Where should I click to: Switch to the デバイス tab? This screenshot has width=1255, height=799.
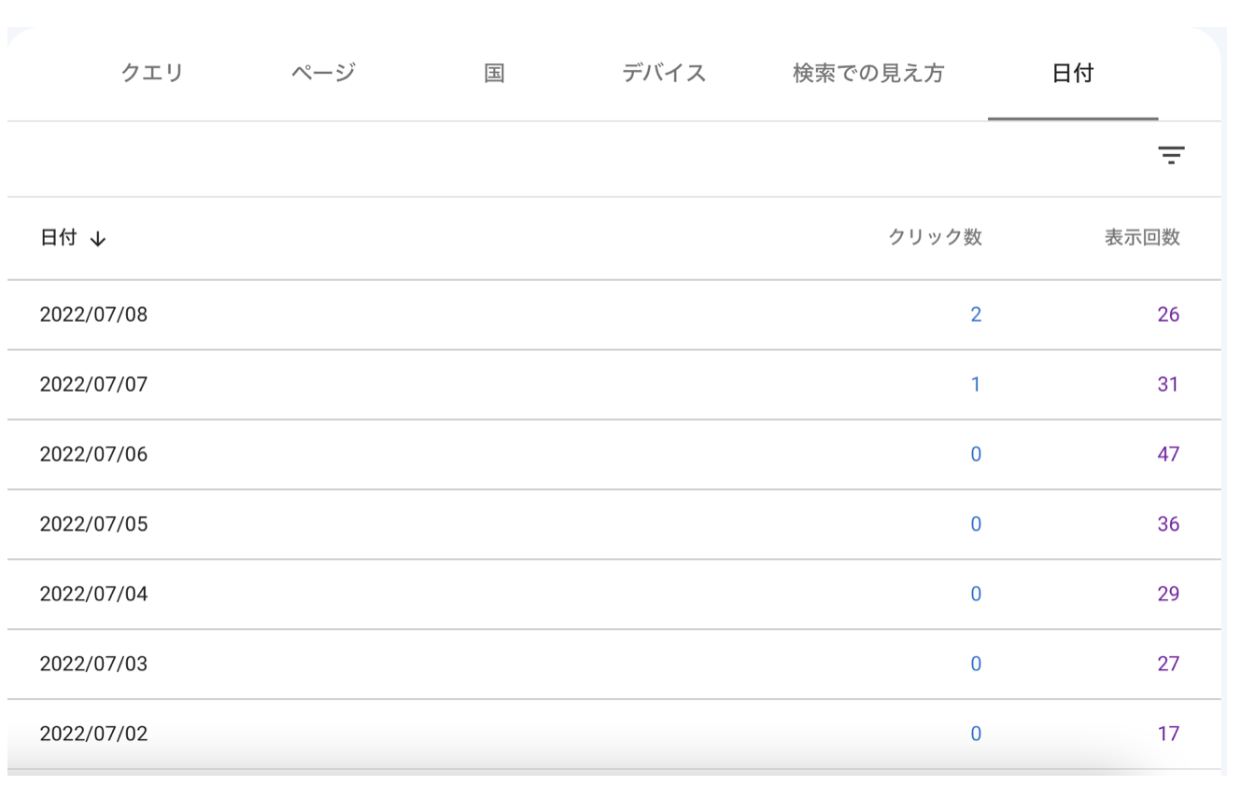tap(664, 73)
